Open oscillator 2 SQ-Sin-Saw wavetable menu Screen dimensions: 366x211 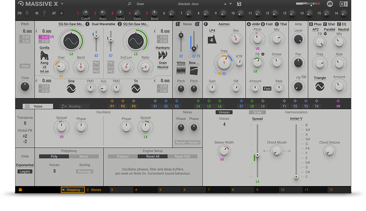136,24
